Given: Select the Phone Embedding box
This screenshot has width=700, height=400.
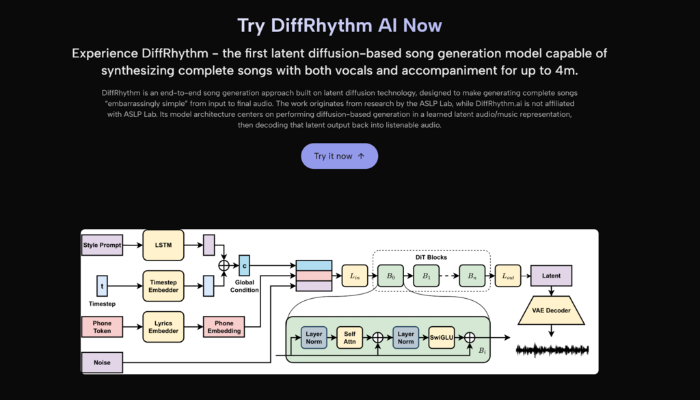Looking at the screenshot, I should point(224,327).
